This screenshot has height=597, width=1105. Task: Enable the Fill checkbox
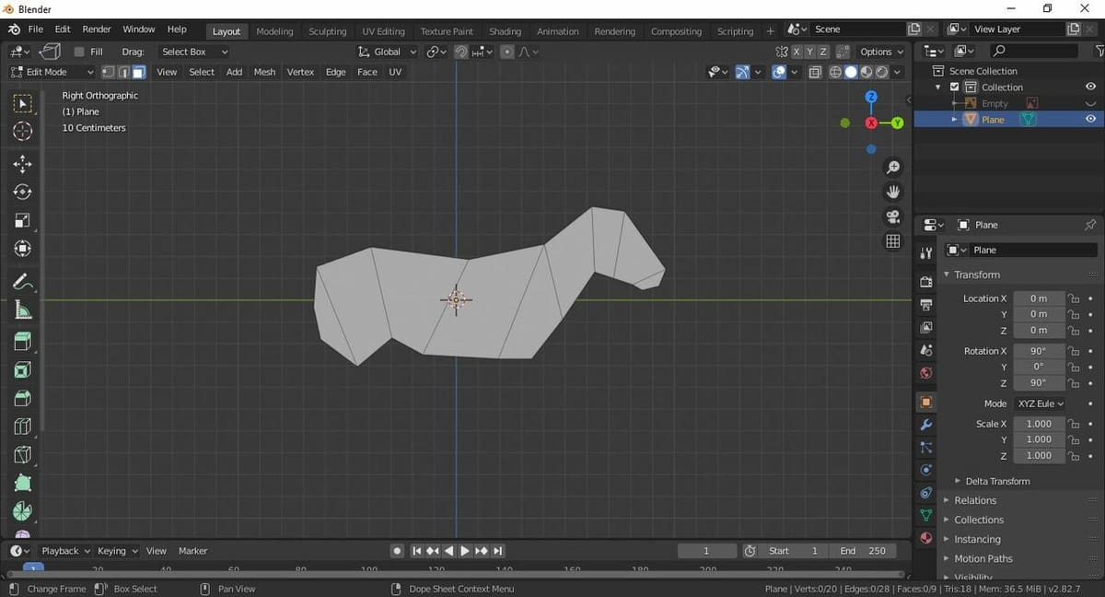(79, 52)
